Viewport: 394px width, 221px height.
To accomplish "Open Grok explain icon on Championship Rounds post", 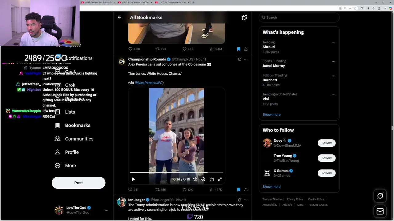I will pyautogui.click(x=239, y=59).
